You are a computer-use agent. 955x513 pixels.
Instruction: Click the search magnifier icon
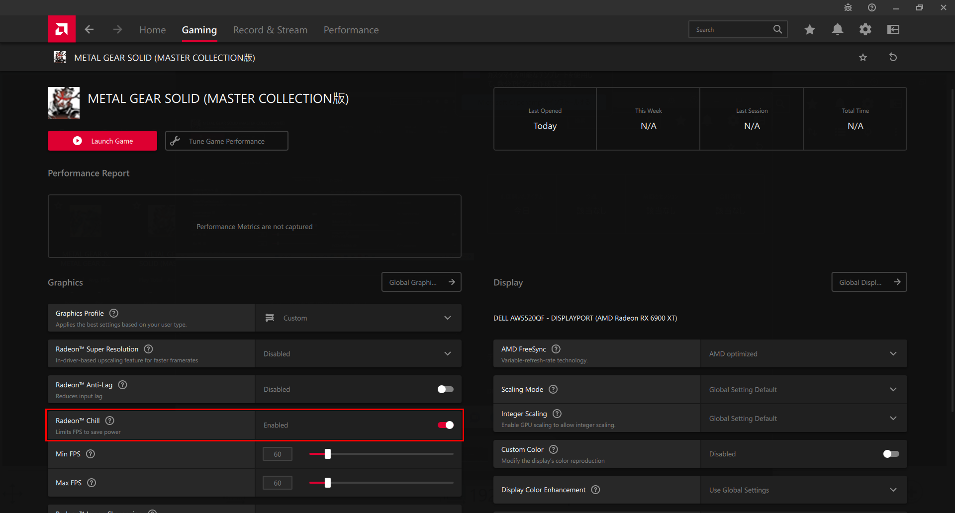click(777, 29)
